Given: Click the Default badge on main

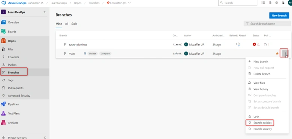Looking at the screenshot, I should [92, 54].
